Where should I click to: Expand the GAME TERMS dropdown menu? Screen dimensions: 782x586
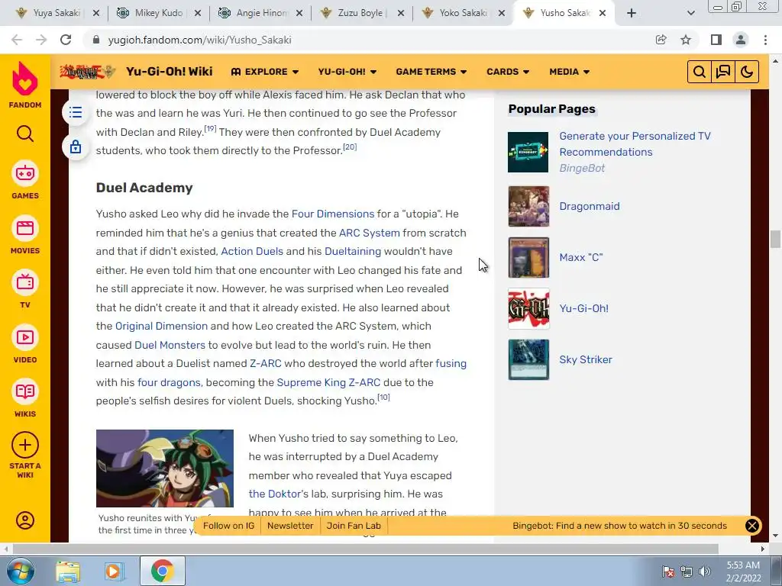[431, 72]
